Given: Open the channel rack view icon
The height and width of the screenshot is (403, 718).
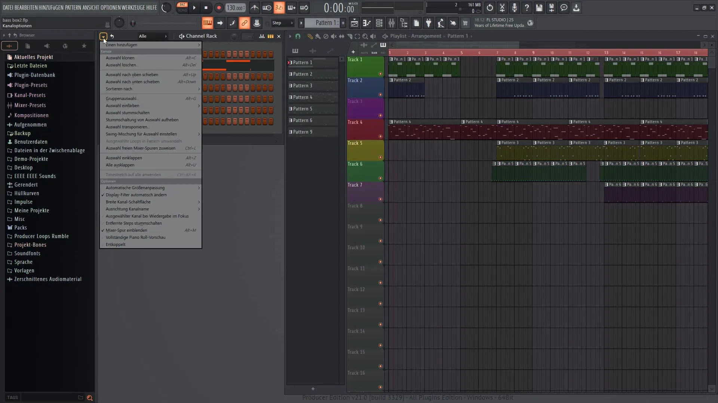Looking at the screenshot, I should click(x=379, y=23).
